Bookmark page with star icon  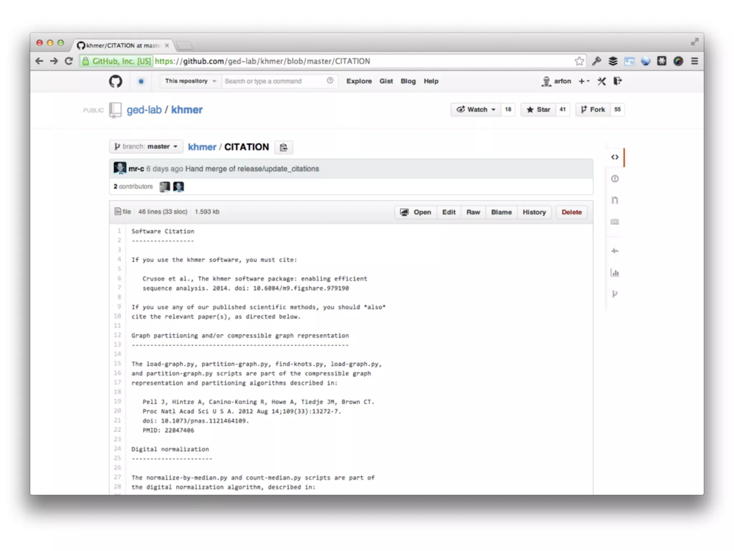[x=579, y=61]
